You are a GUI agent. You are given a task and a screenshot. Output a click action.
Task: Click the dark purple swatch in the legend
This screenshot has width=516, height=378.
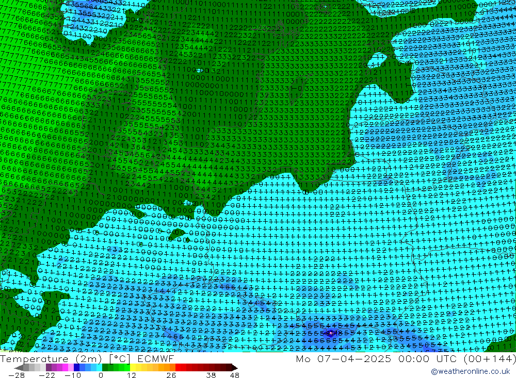(x=49, y=368)
